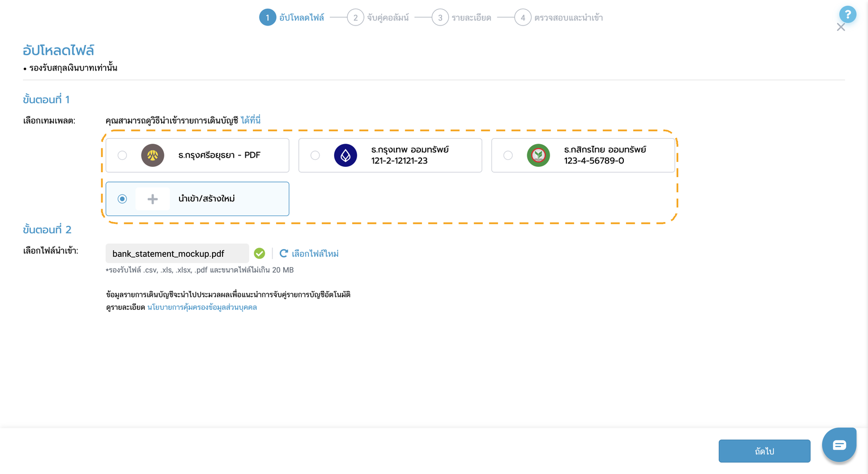
Task: Select ธ.กรุงศรีอยุธยา - PDF radio button
Action: click(x=122, y=155)
